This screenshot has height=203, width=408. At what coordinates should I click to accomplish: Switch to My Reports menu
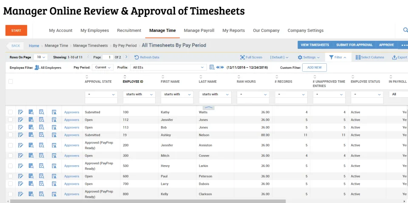(x=234, y=31)
